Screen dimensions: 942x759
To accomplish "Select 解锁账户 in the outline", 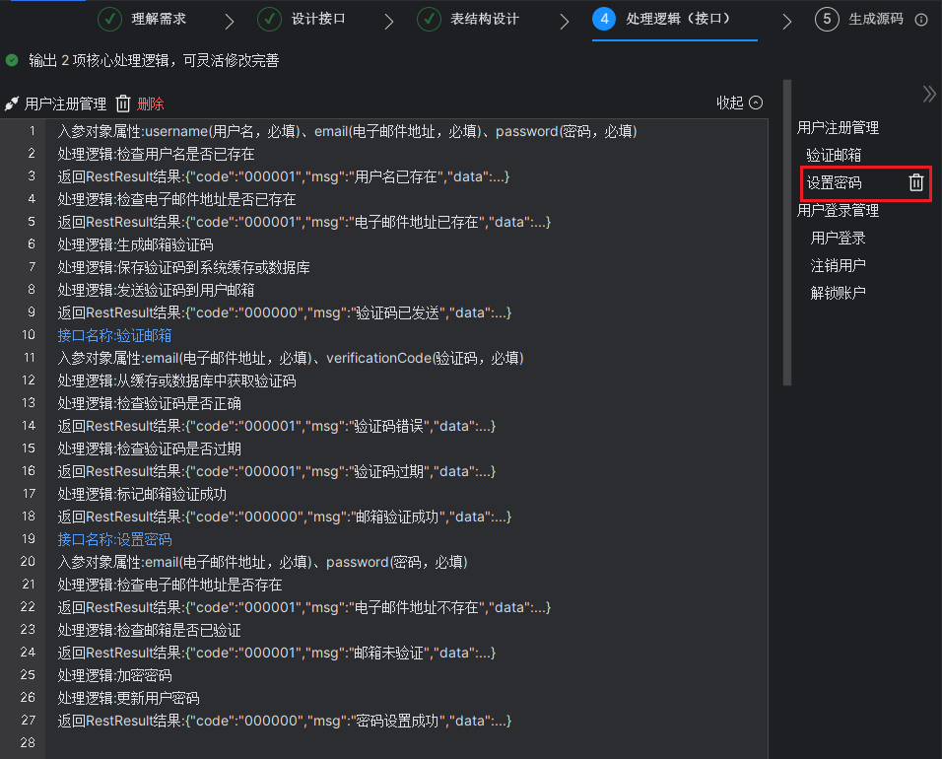I will (x=838, y=293).
